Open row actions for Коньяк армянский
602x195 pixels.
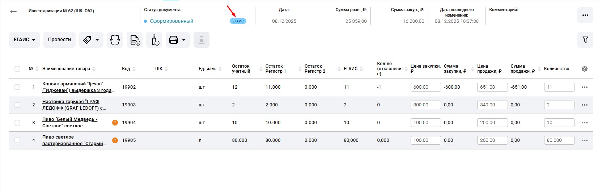pos(584,87)
